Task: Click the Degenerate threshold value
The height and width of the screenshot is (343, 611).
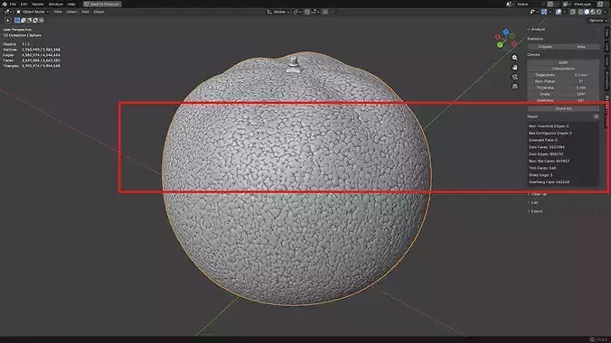Action: (581, 75)
